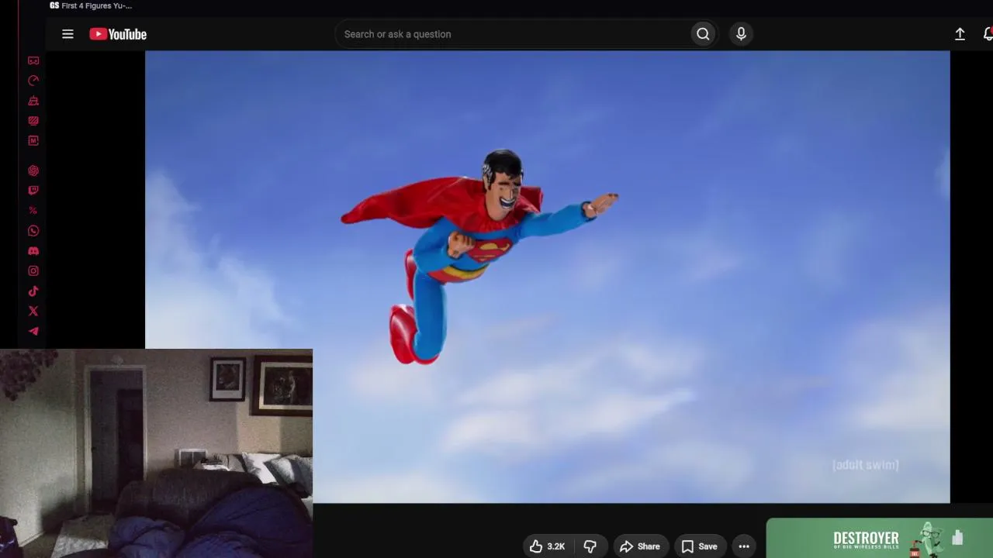
Task: Open Telegram in the sidebar
Action: 33,332
